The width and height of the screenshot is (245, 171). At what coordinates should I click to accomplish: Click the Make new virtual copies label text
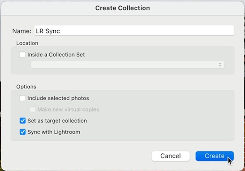68,110
